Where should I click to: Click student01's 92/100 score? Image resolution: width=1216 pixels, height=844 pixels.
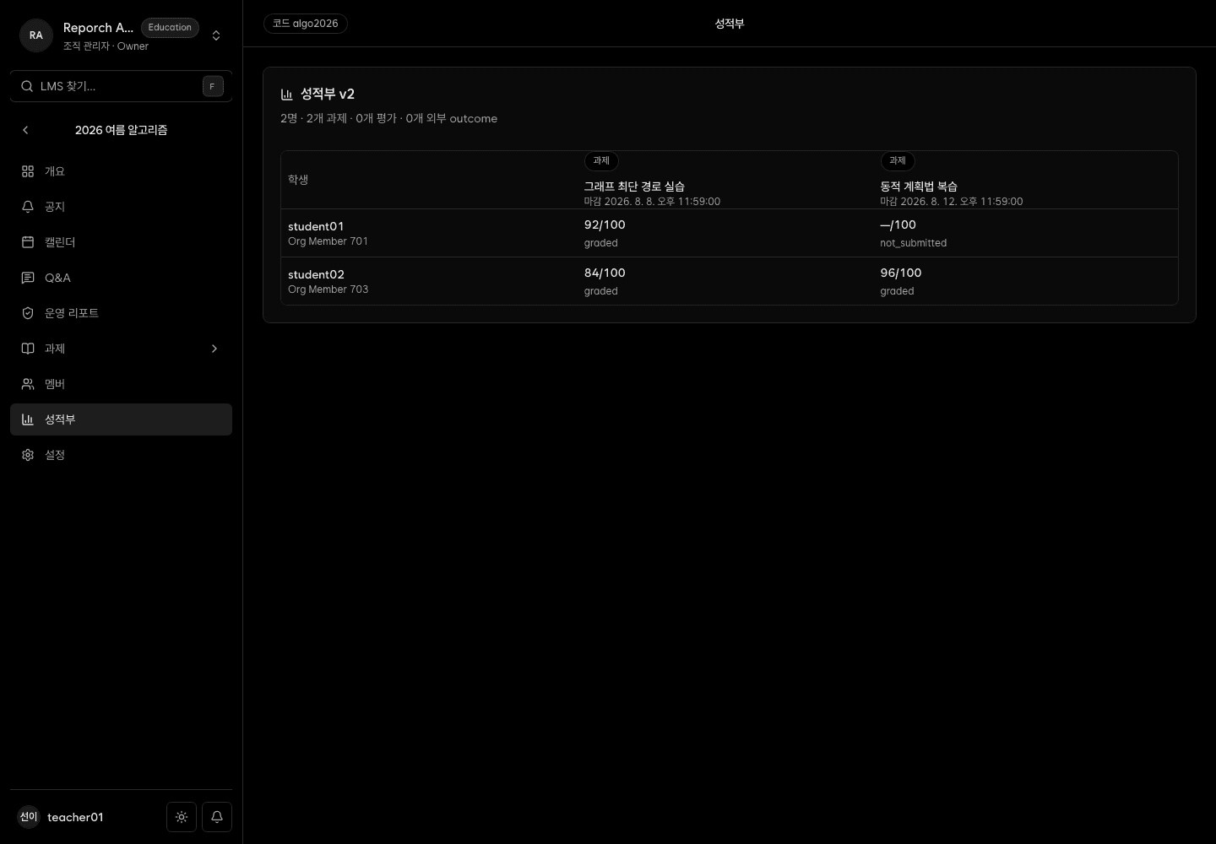coord(605,225)
